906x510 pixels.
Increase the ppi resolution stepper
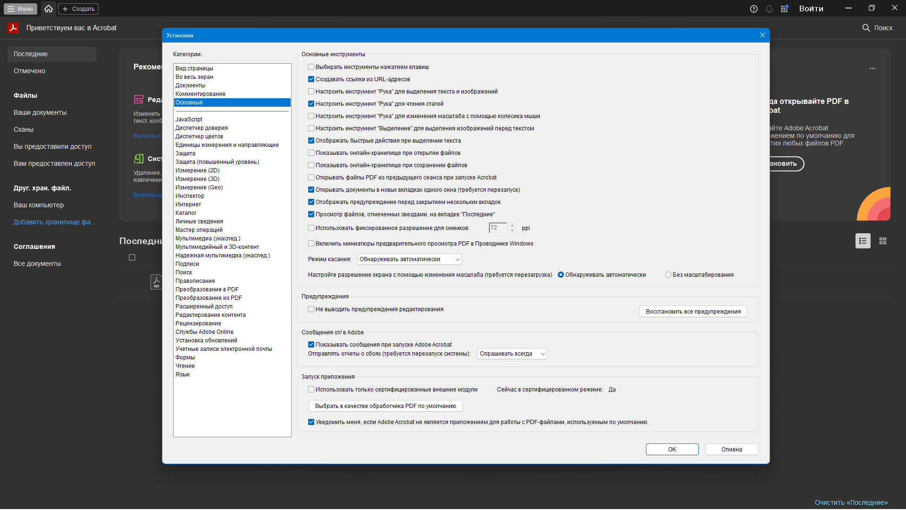(x=512, y=225)
